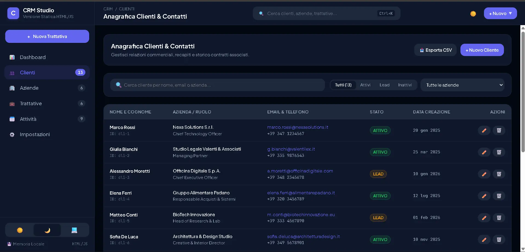Edit Matteo Conti with the pencil icon
This screenshot has height=252, width=525.
[x=484, y=218]
